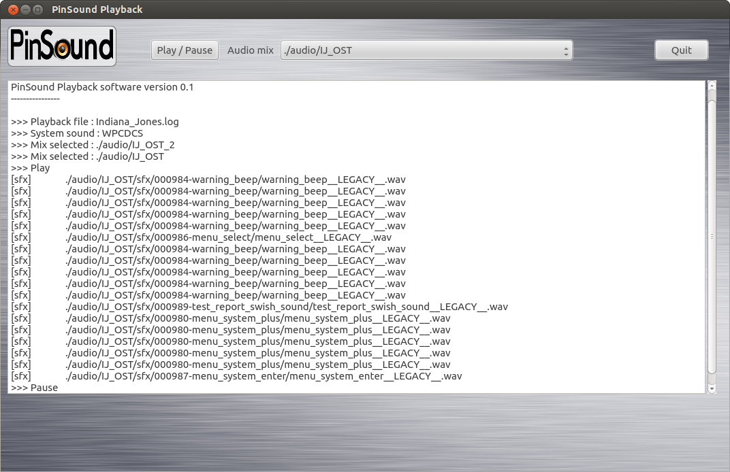730x472 pixels.
Task: Click the log scrollbar down arrow
Action: pyautogui.click(x=712, y=389)
